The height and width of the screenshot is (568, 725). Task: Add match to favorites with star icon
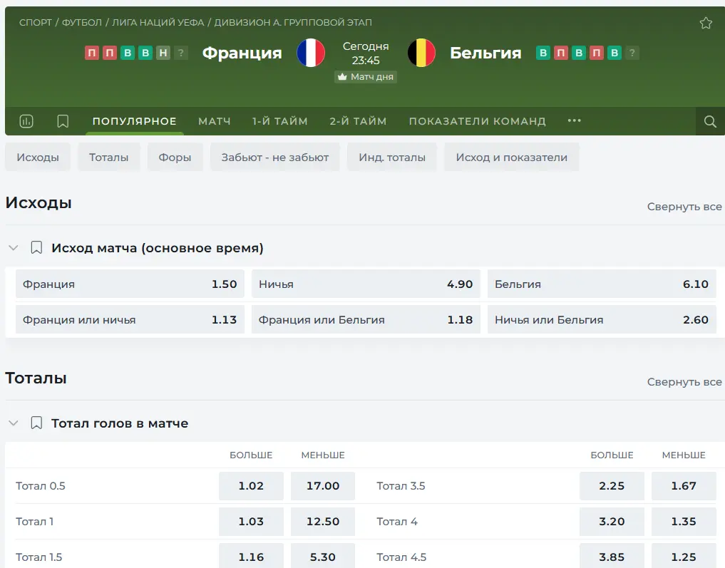click(x=706, y=23)
